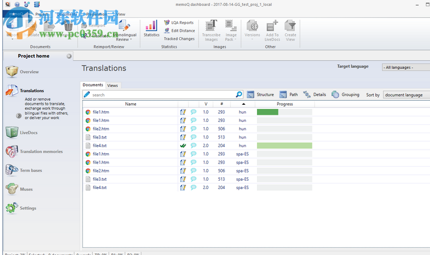The image size is (430, 255).
Task: Open the Statistics tool in the ribbon
Action: pos(151,28)
